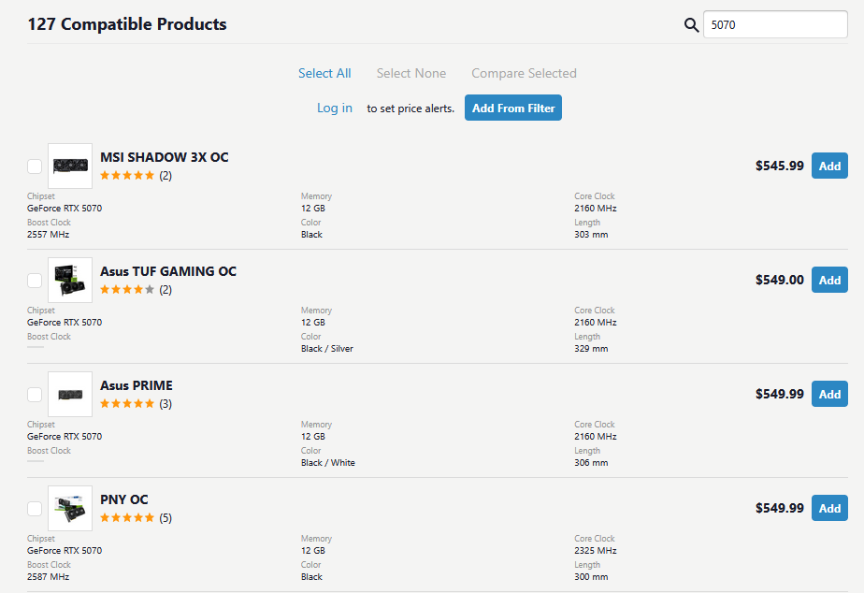Check the Asus TUF GAMING OC checkbox
Screen dimensions: 864x593
coord(35,281)
